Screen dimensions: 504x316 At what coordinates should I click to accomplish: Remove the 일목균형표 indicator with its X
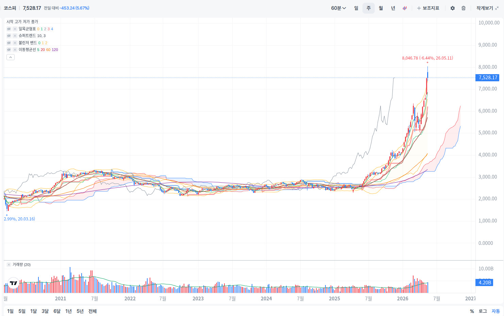(15, 29)
